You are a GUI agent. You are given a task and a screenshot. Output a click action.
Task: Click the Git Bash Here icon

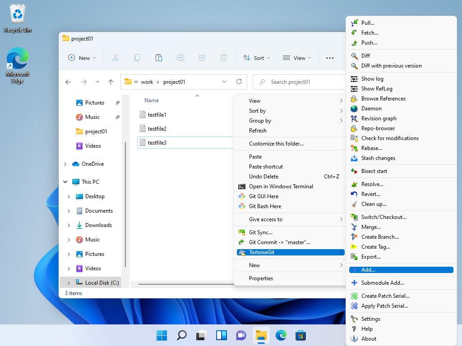point(241,206)
